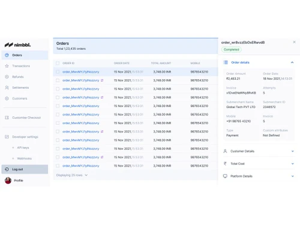The height and width of the screenshot is (225, 300).
Task: Click purple external-link icon in eighth order row
Action: coord(102,131)
